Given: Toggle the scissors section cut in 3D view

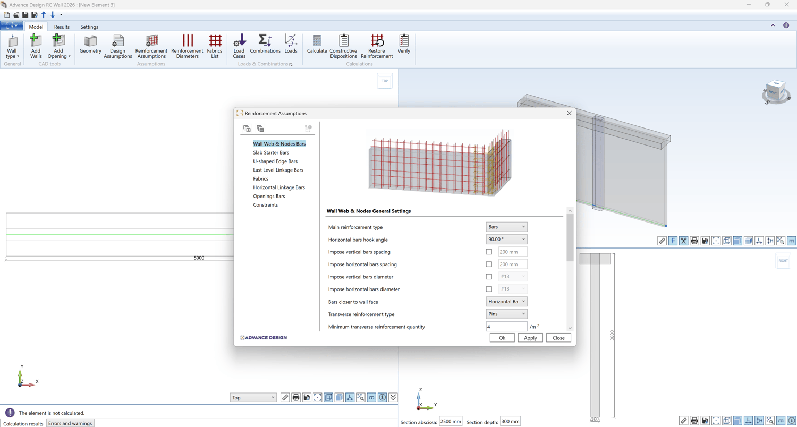Looking at the screenshot, I should point(684,241).
